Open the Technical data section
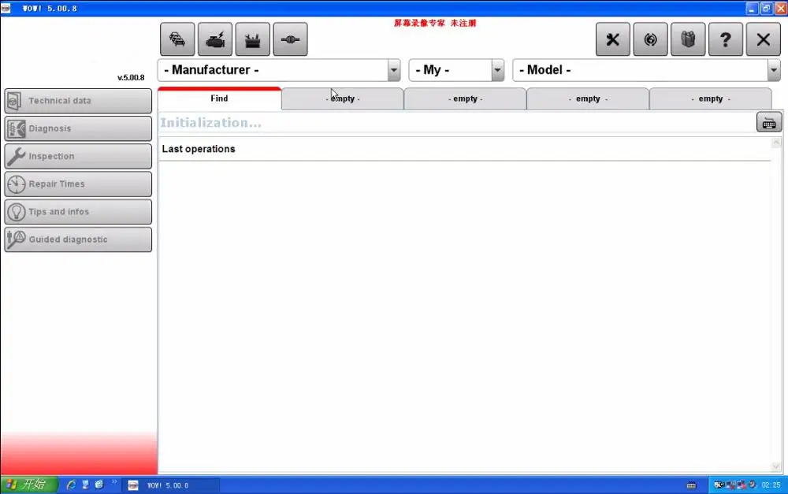The width and height of the screenshot is (788, 494). 78,101
